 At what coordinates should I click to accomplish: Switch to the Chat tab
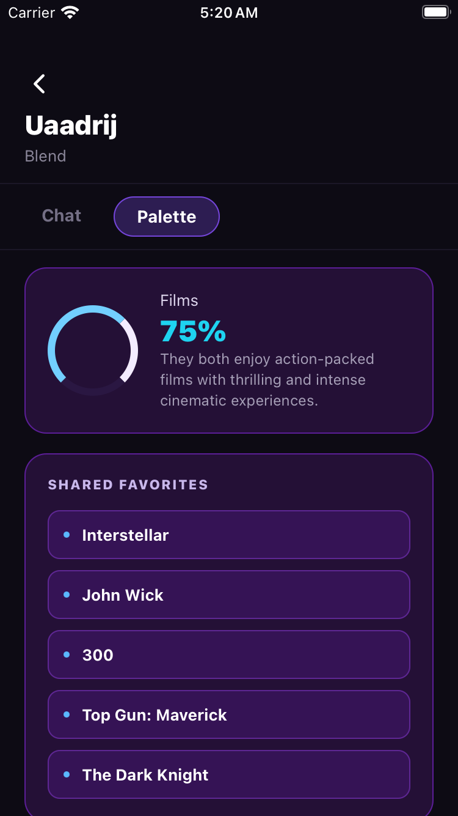[62, 216]
